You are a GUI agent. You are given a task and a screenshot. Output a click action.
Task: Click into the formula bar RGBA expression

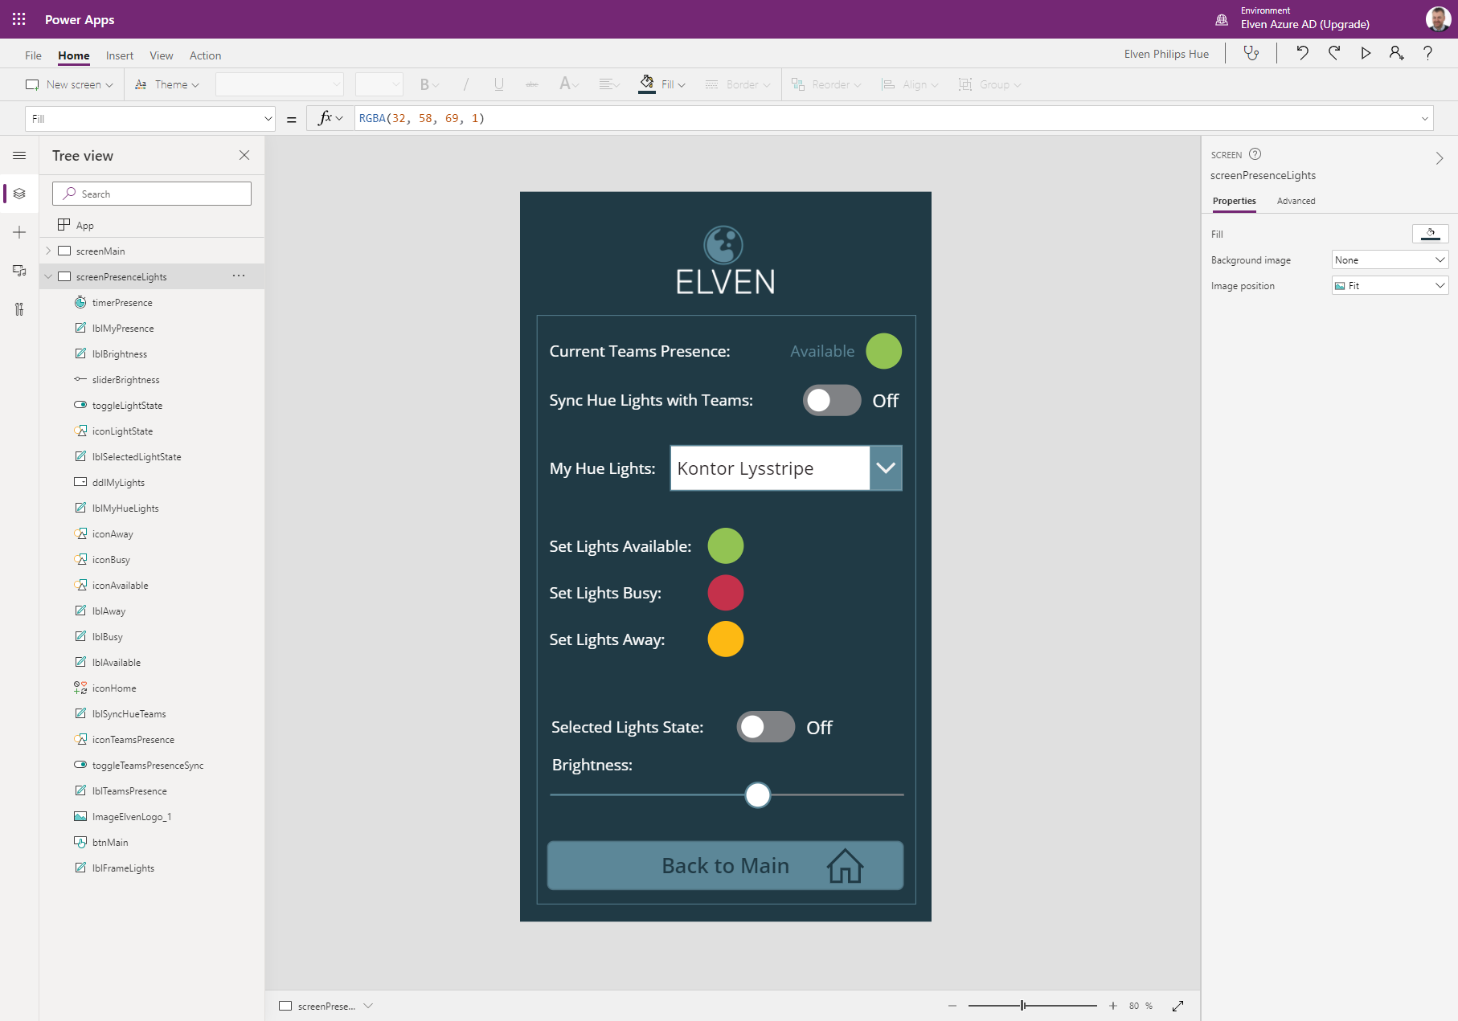tap(422, 119)
